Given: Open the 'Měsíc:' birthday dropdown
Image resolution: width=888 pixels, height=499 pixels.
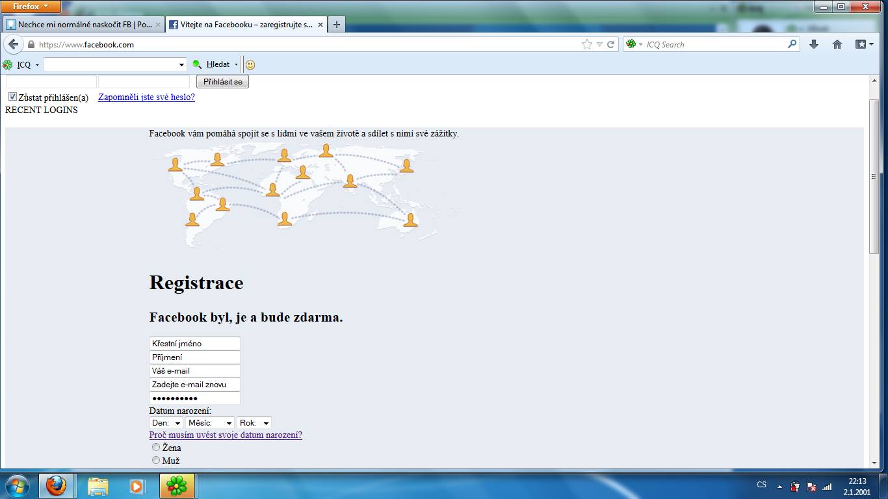Looking at the screenshot, I should [x=210, y=423].
